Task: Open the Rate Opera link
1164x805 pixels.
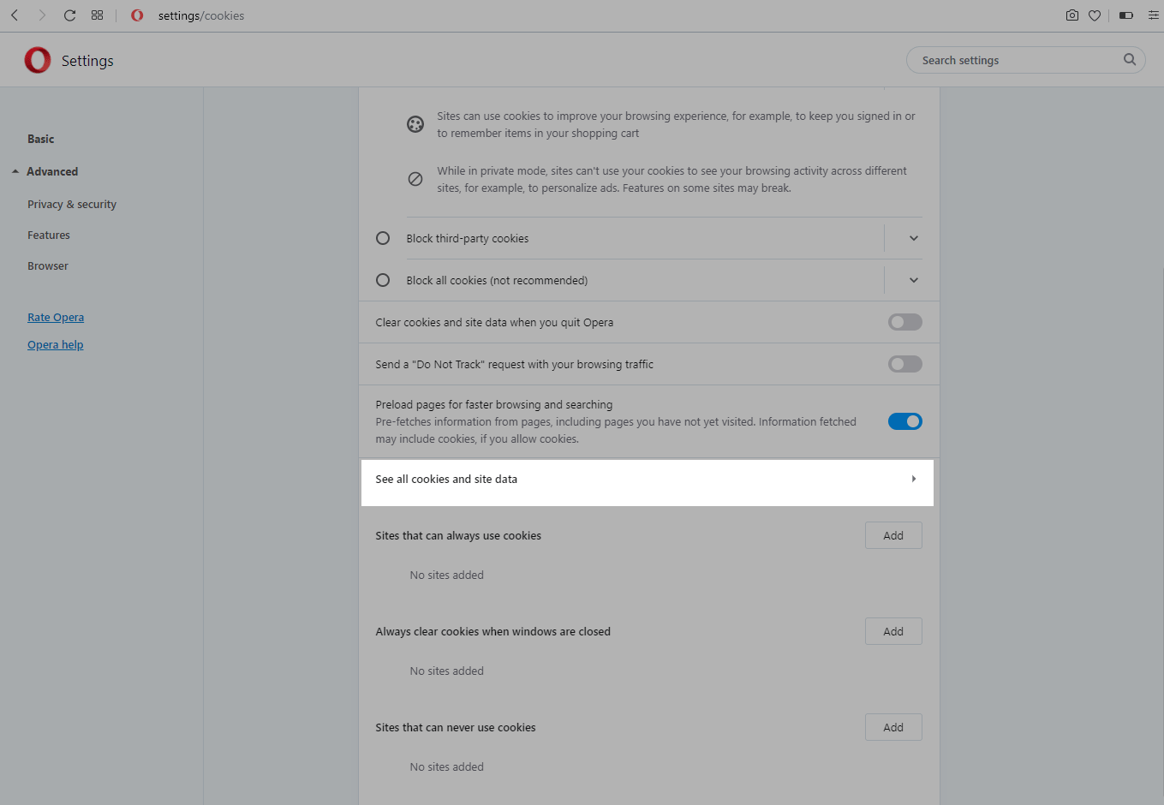Action: [56, 318]
